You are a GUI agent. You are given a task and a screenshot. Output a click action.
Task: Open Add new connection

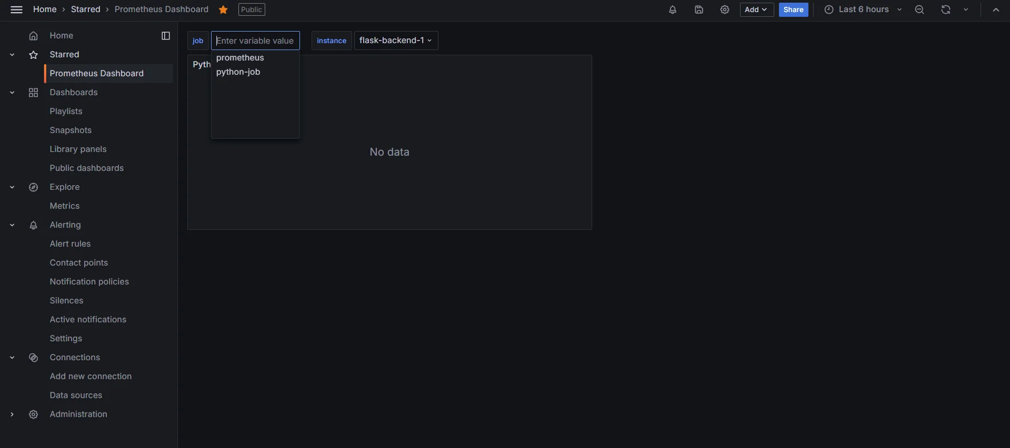click(91, 376)
